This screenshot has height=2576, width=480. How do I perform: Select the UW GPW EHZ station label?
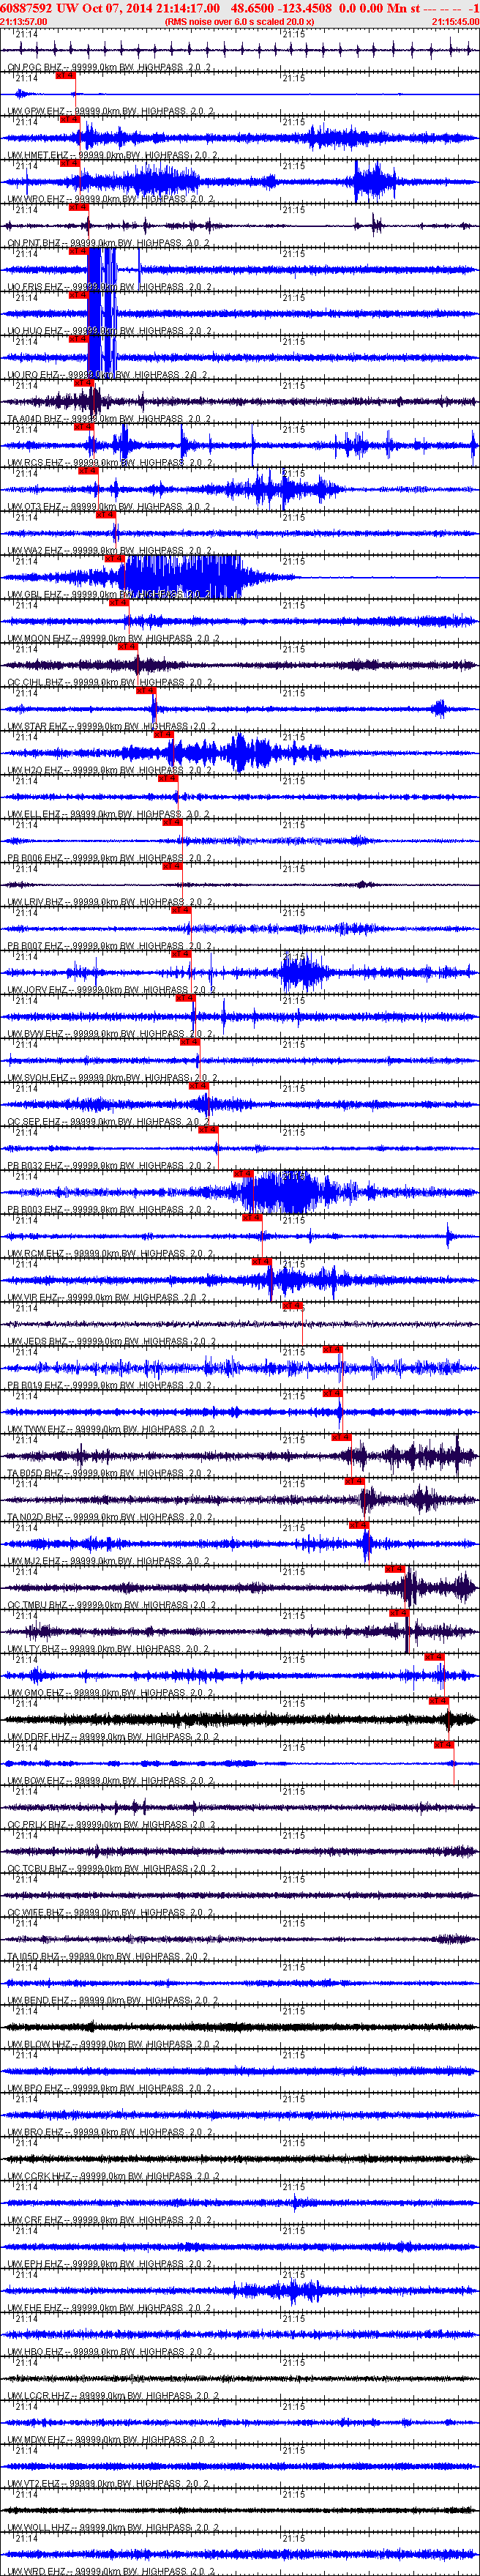[111, 111]
